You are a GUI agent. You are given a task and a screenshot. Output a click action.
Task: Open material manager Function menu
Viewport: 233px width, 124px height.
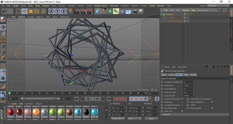(x=29, y=104)
